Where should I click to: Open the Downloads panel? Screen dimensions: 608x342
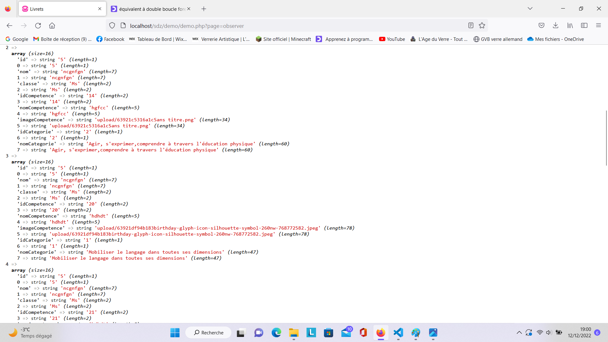coord(555,26)
